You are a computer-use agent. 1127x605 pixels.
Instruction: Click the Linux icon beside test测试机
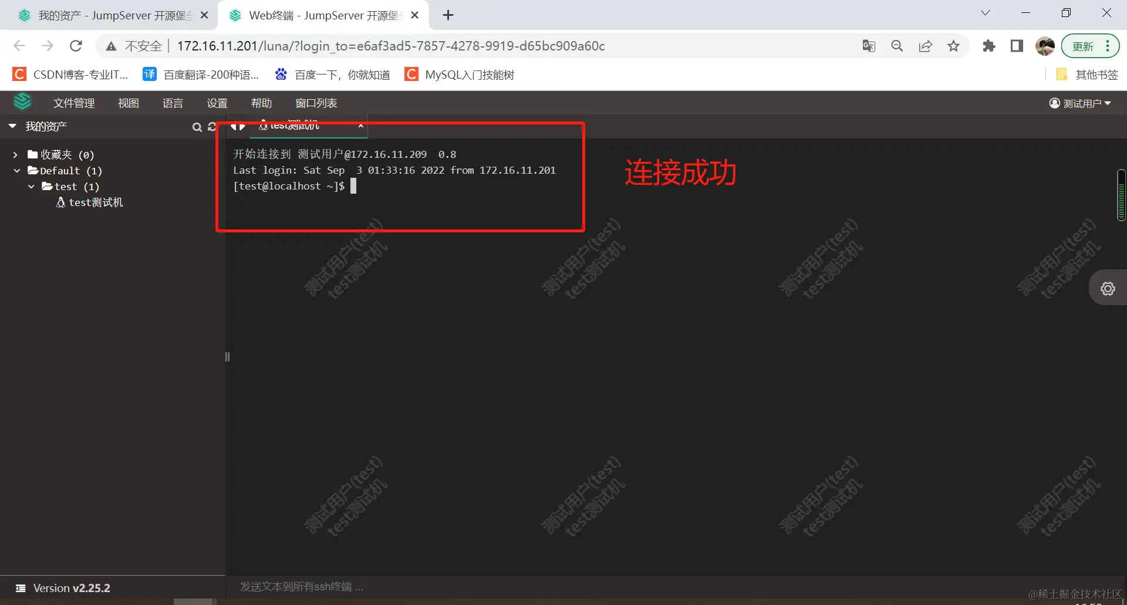(60, 202)
